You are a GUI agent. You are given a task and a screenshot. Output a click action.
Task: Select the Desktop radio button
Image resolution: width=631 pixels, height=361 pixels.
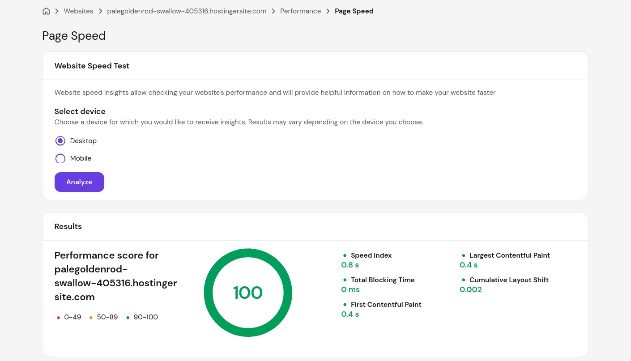click(60, 141)
